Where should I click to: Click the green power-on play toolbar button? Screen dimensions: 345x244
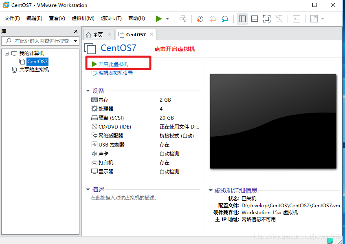[158, 19]
